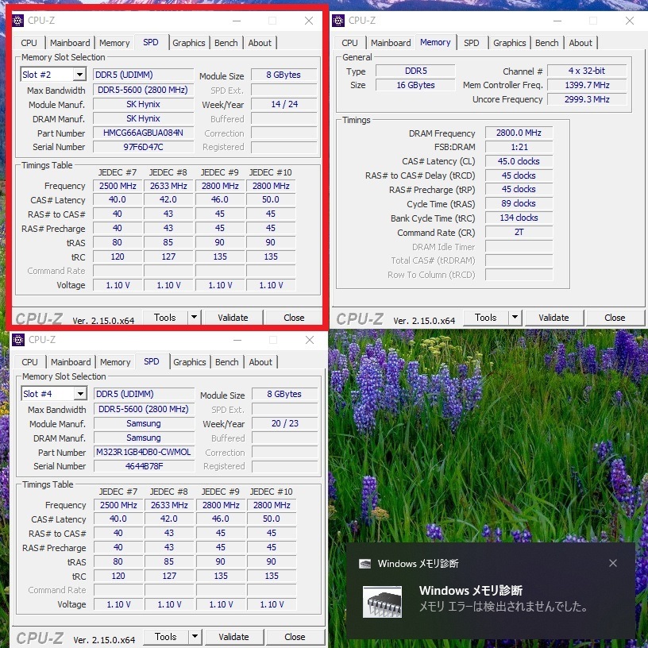The width and height of the screenshot is (648, 648).
Task: Open the About tab in the Slot #2 window
Action: [x=260, y=43]
